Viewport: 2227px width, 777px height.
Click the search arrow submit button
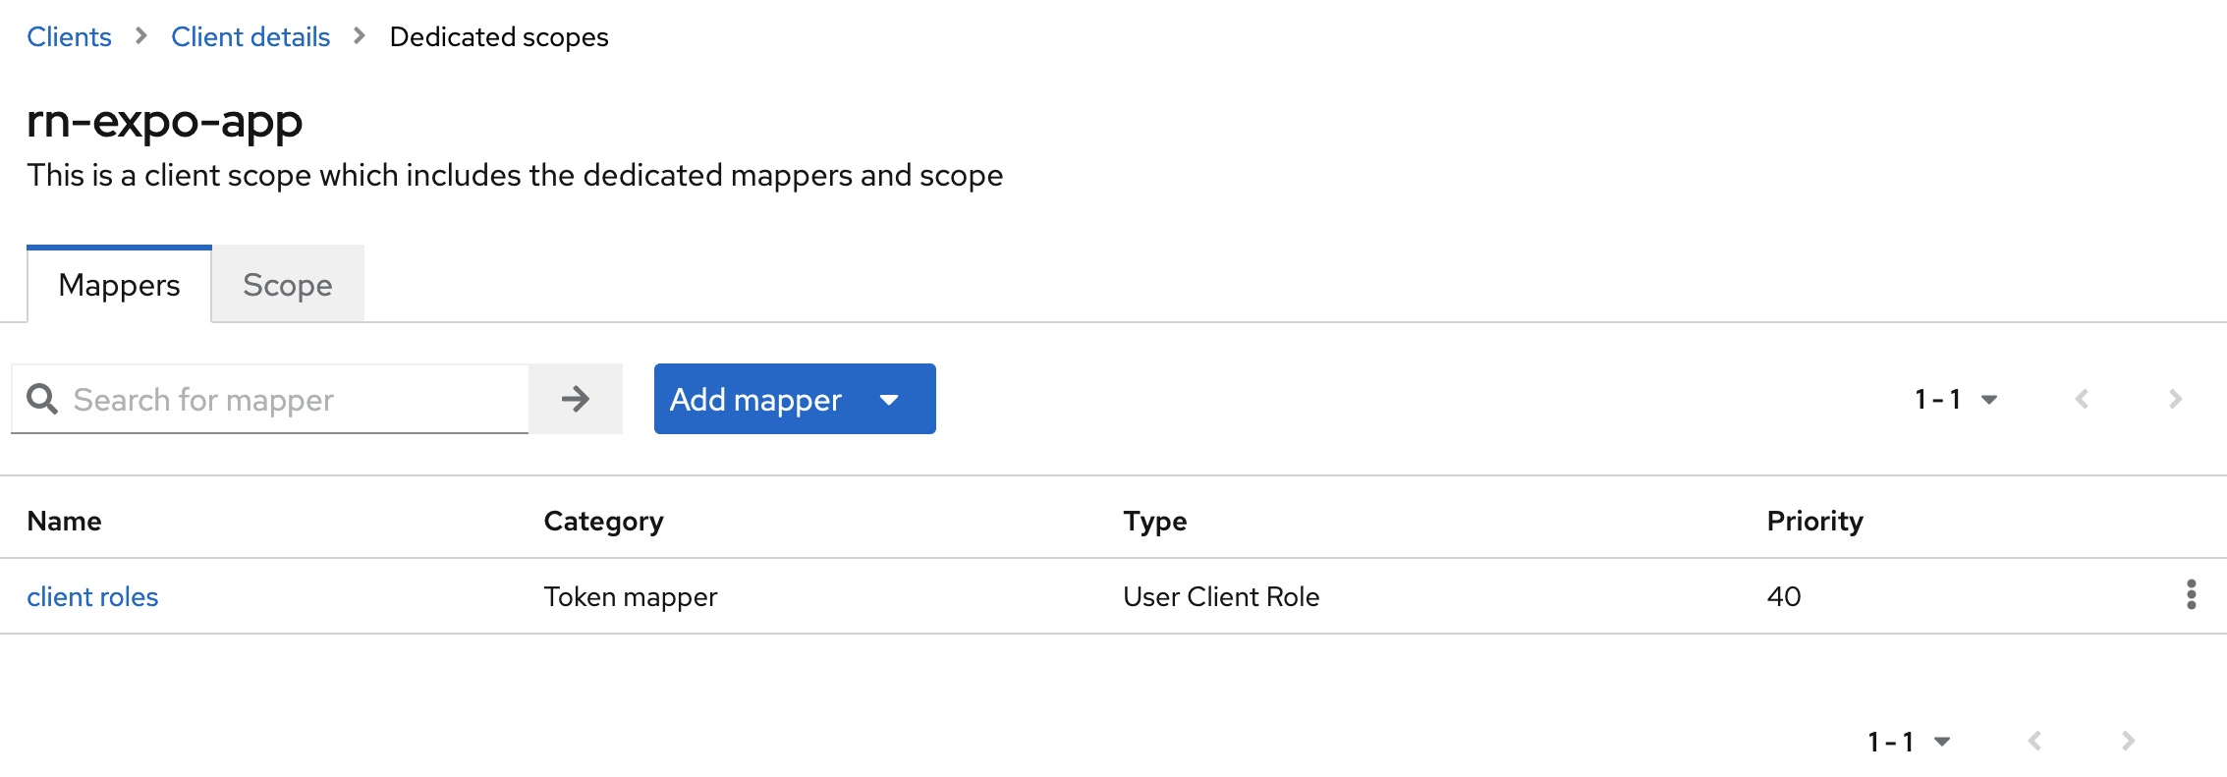tap(576, 399)
